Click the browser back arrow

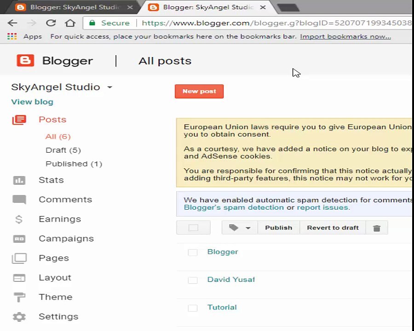point(12,23)
